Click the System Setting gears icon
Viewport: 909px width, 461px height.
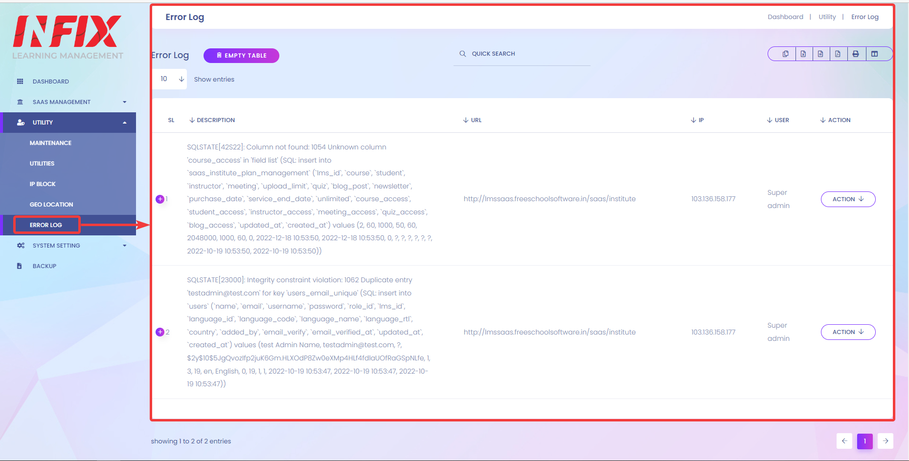pos(21,246)
